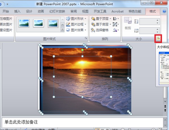Open Bring to Front (置于顶层) dropdown arrow

point(110,19)
